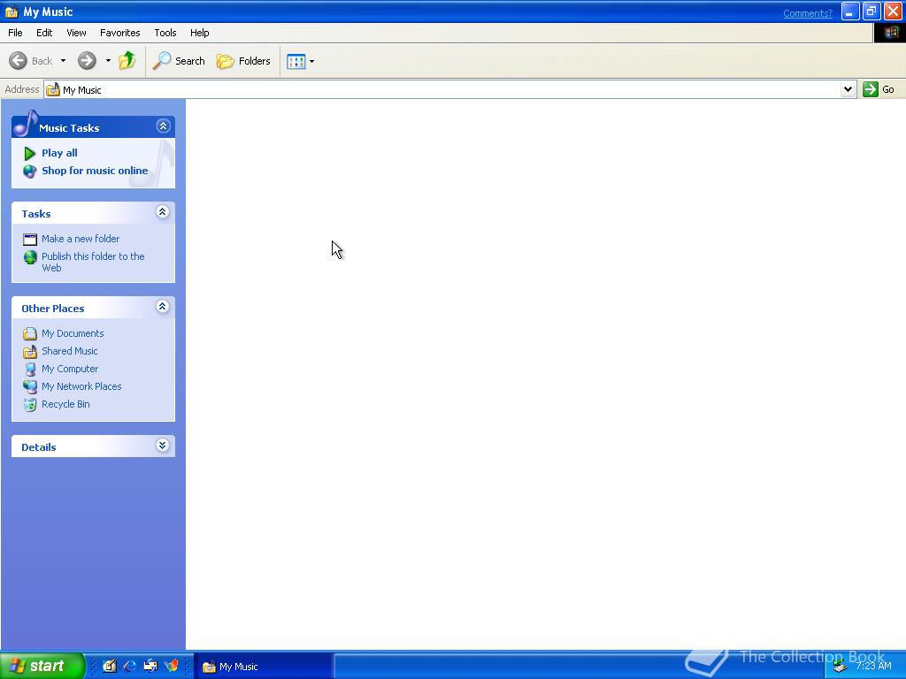Open the Search pane
Image resolution: width=906 pixels, height=679 pixels.
pos(179,61)
